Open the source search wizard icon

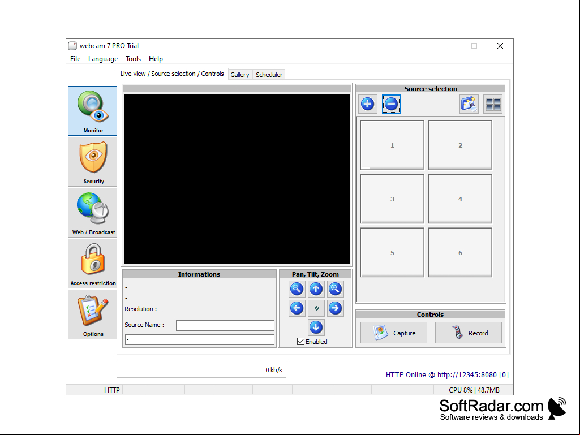point(469,104)
